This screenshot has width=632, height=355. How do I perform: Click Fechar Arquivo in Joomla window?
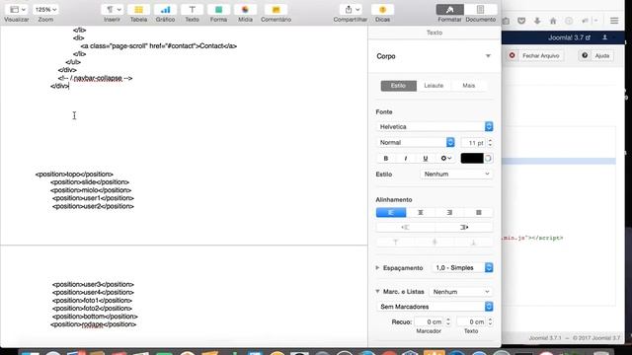pos(535,55)
